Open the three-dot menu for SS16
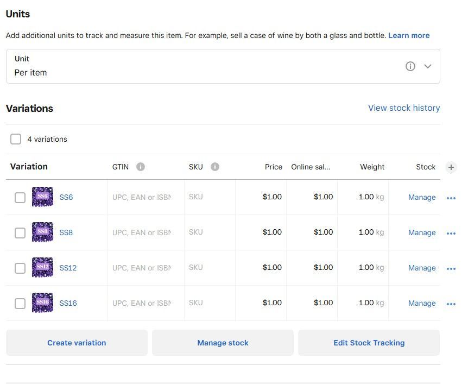The width and height of the screenshot is (468, 384). (451, 304)
